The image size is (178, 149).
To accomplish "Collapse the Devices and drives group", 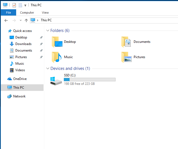I will [x=48, y=68].
